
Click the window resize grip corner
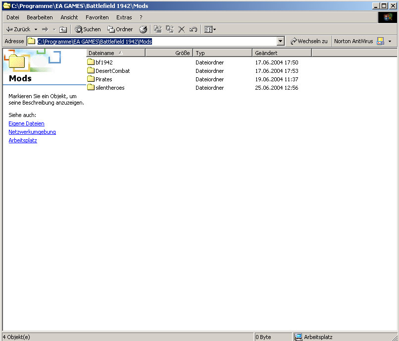[x=394, y=337]
